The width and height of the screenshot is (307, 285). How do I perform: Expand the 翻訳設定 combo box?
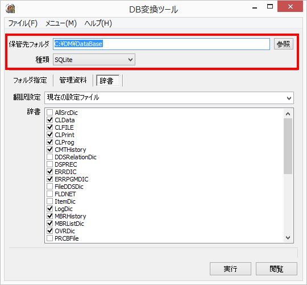coord(169,98)
